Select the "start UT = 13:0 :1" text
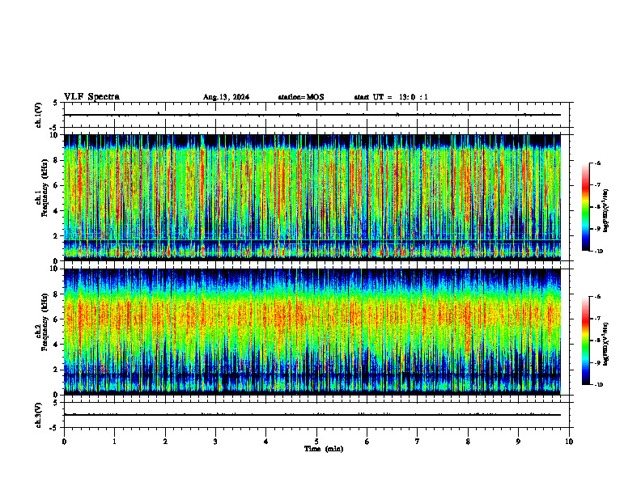The image size is (641, 495). pos(391,97)
